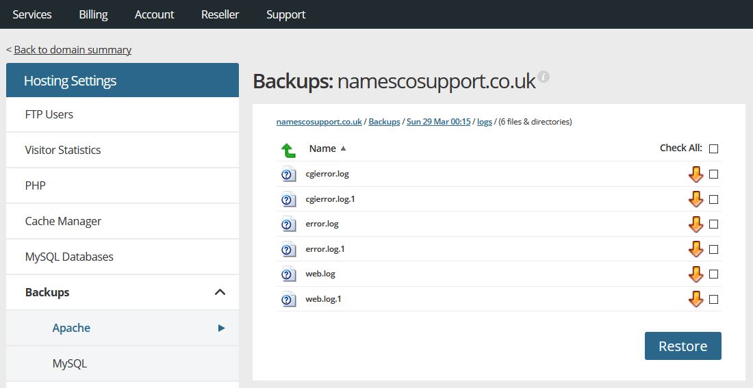
Task: Download error.log with the orange arrow
Action: click(696, 224)
